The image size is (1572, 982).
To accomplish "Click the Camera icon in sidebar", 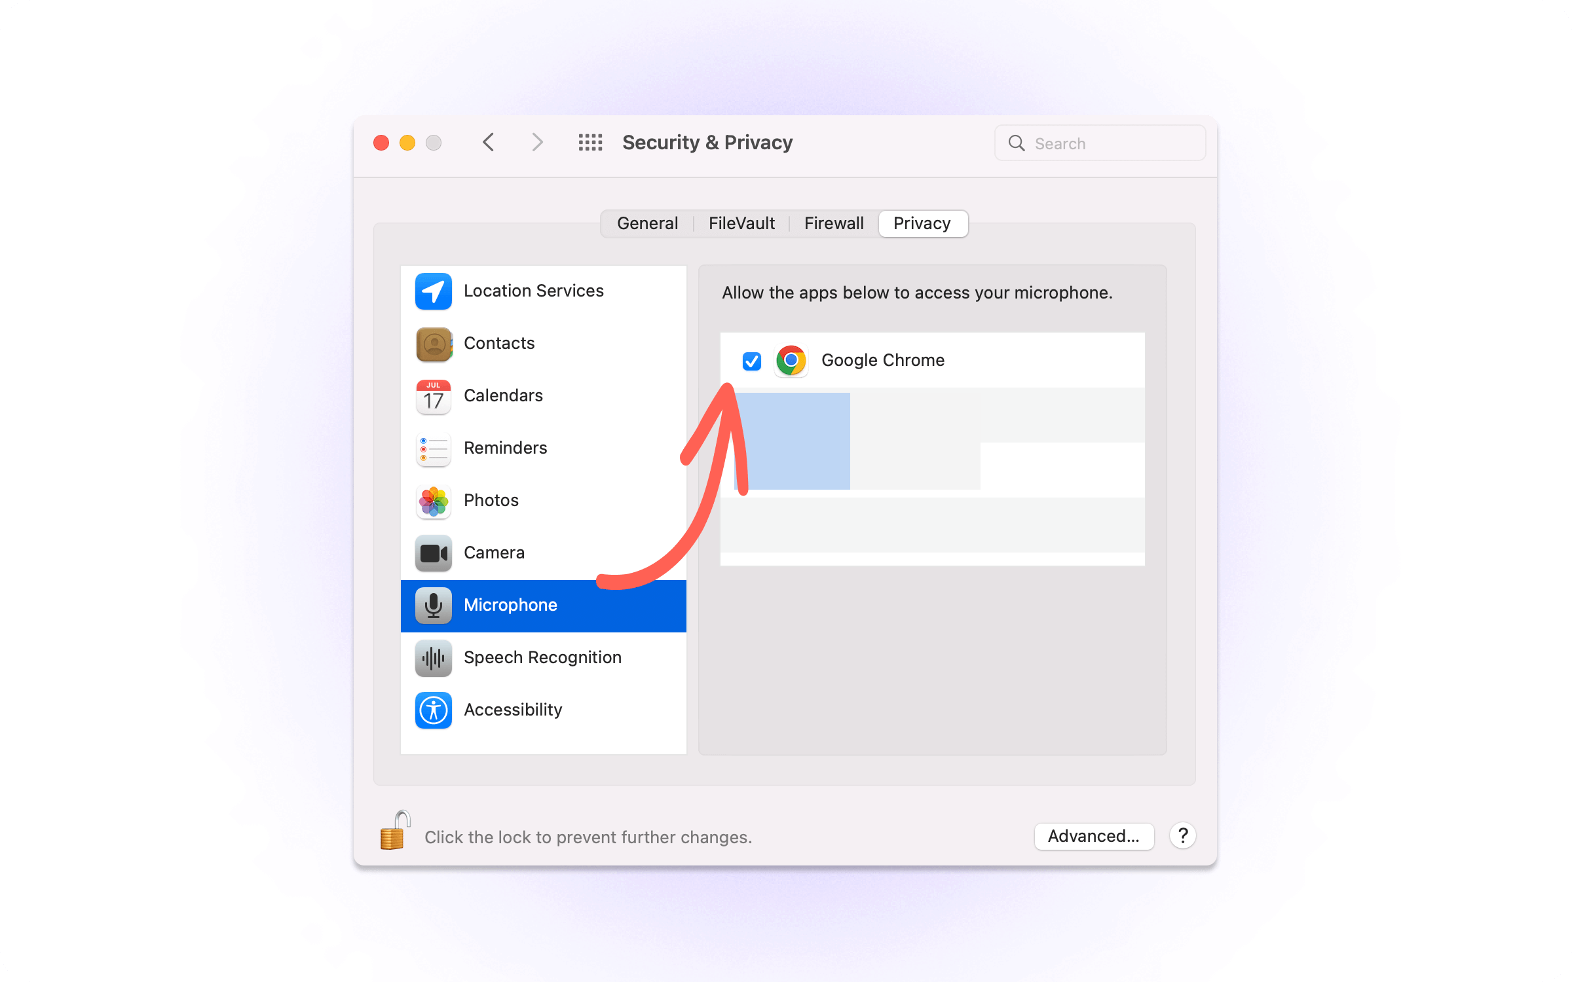I will [x=433, y=553].
